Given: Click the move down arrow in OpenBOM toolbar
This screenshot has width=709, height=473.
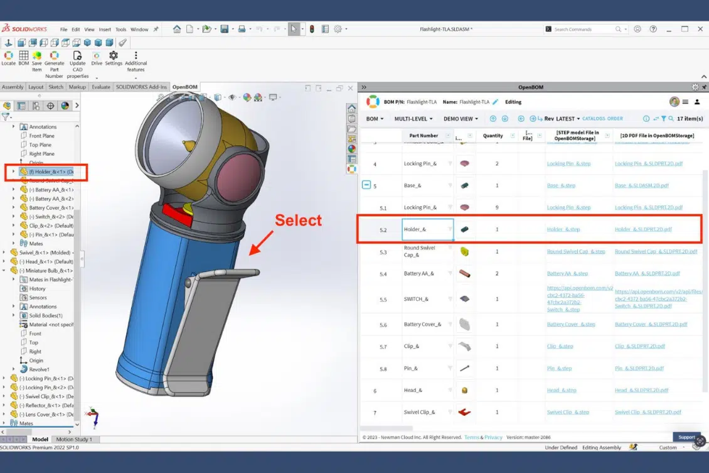Looking at the screenshot, I should tap(504, 119).
